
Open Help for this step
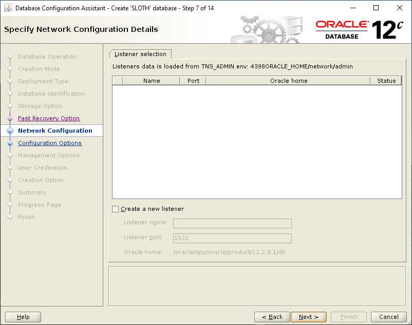(23, 317)
